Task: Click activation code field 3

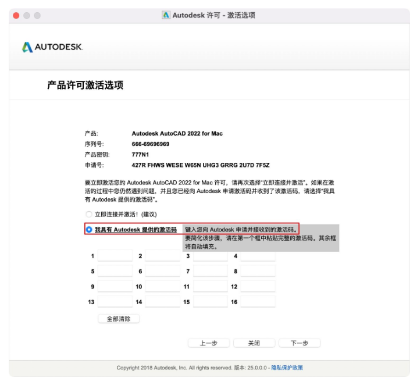Action: pos(211,256)
